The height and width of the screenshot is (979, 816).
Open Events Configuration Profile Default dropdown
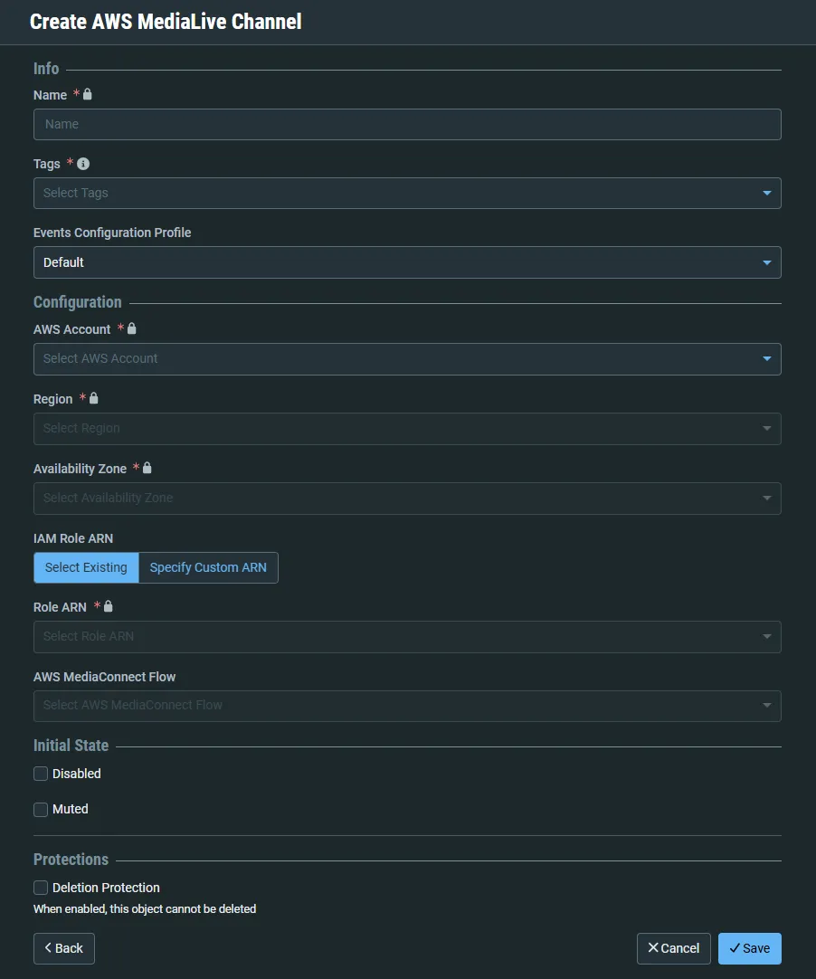tap(407, 262)
